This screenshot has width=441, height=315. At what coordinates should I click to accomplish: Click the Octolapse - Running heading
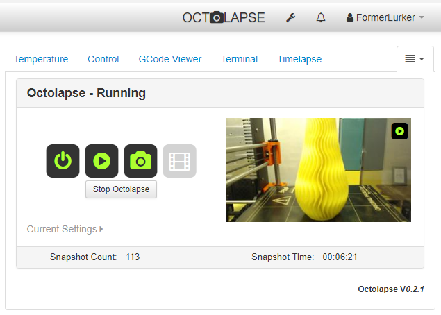[x=86, y=93]
